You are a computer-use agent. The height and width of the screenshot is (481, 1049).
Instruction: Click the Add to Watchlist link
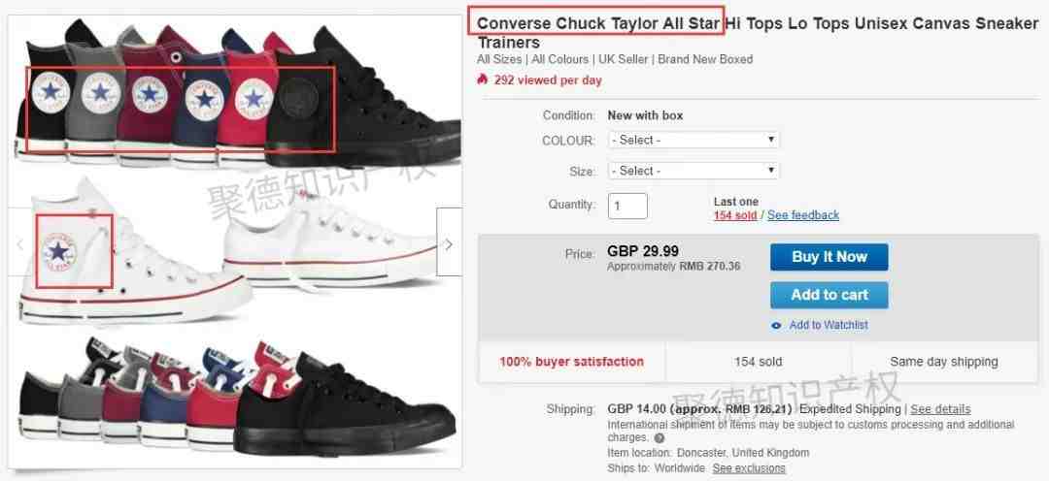[829, 325]
